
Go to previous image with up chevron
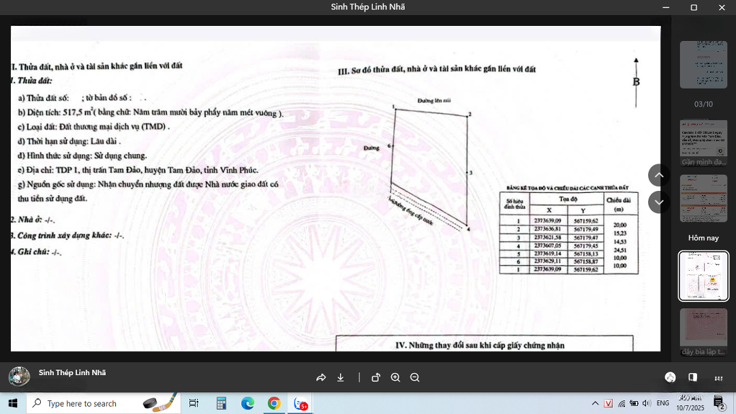(659, 175)
